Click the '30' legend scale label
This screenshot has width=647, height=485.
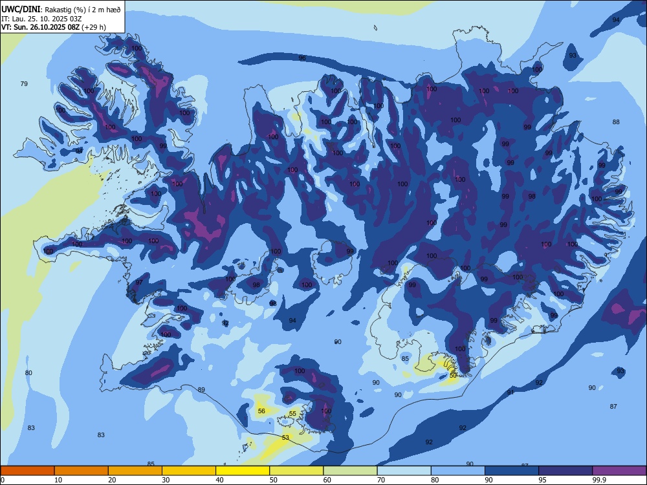(166, 480)
